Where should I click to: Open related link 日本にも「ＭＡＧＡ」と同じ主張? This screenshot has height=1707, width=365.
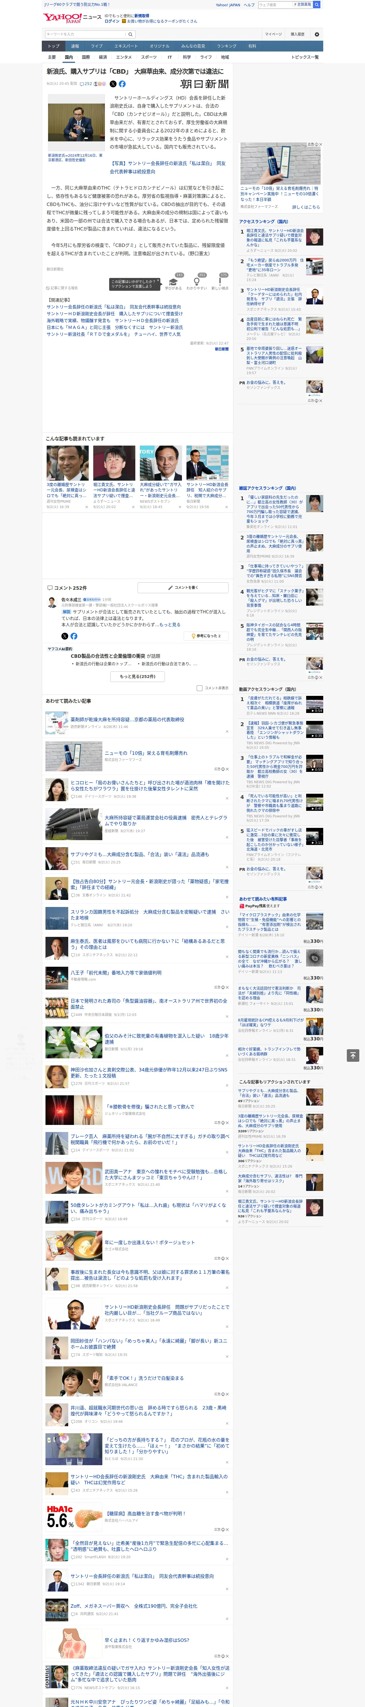click(x=115, y=327)
